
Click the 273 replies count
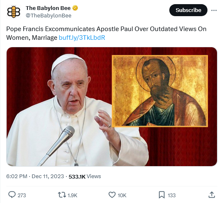pos(22,196)
